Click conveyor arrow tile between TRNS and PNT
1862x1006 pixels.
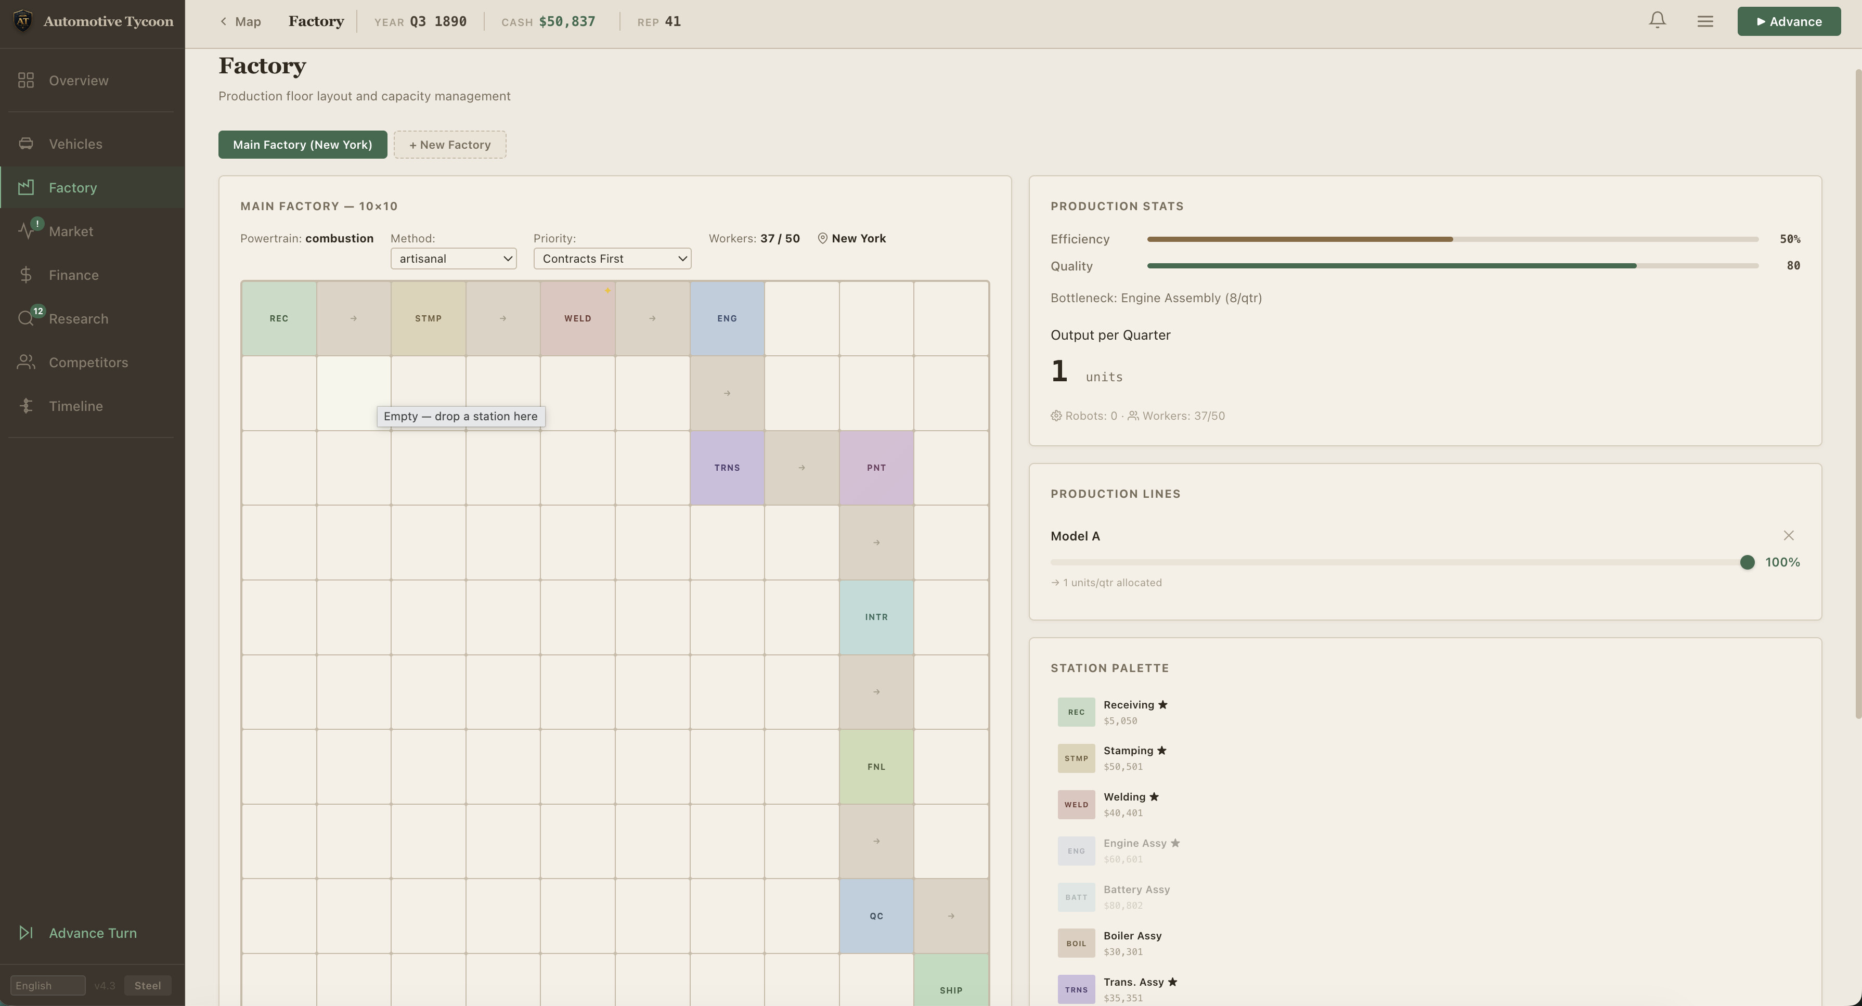pos(801,468)
